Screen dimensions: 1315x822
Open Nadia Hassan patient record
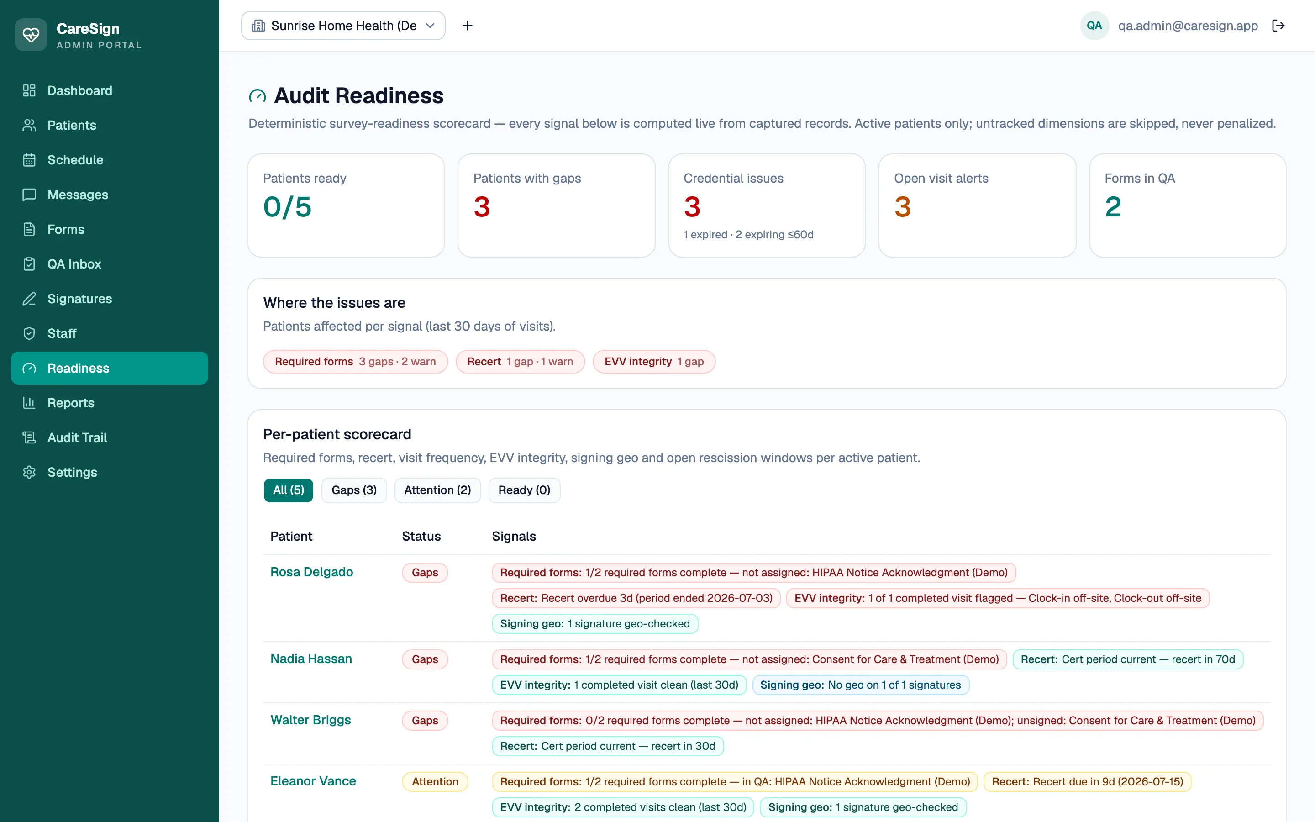pos(311,659)
